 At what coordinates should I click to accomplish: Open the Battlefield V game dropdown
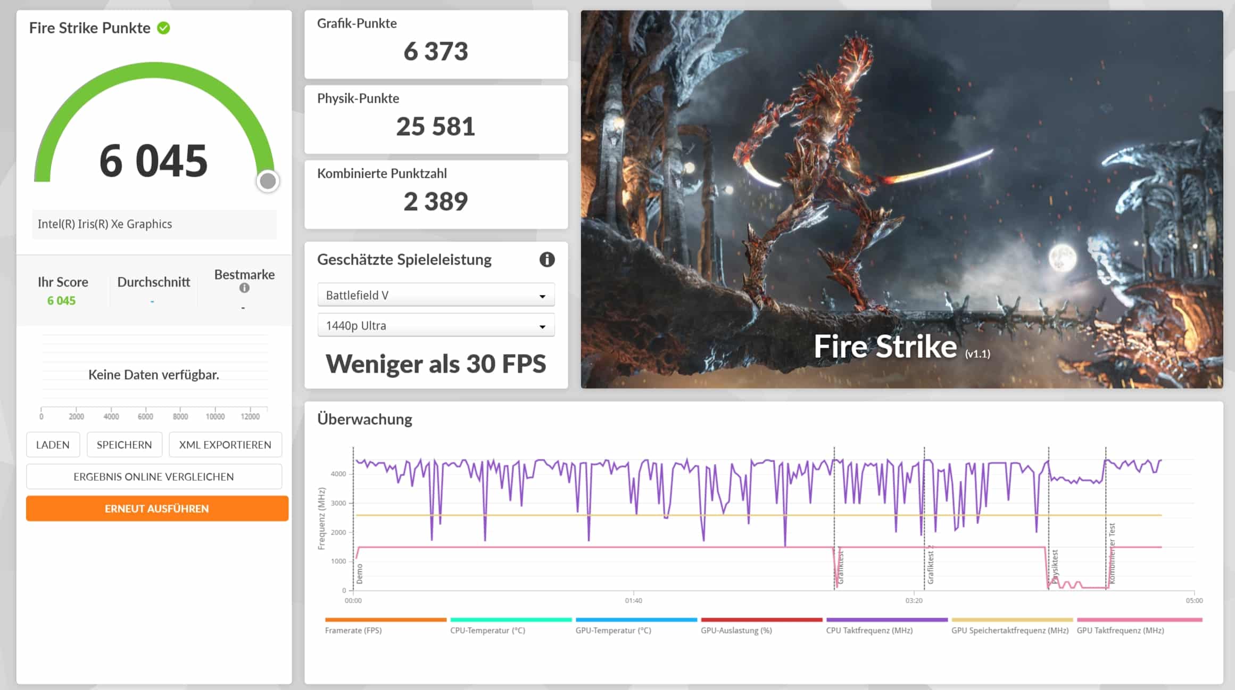click(x=435, y=295)
